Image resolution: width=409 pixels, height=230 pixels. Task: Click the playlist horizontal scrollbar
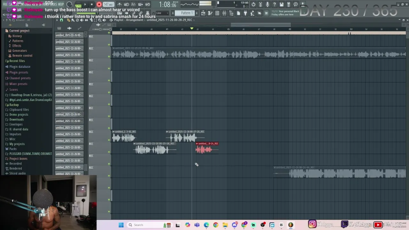pyautogui.click(x=261, y=25)
